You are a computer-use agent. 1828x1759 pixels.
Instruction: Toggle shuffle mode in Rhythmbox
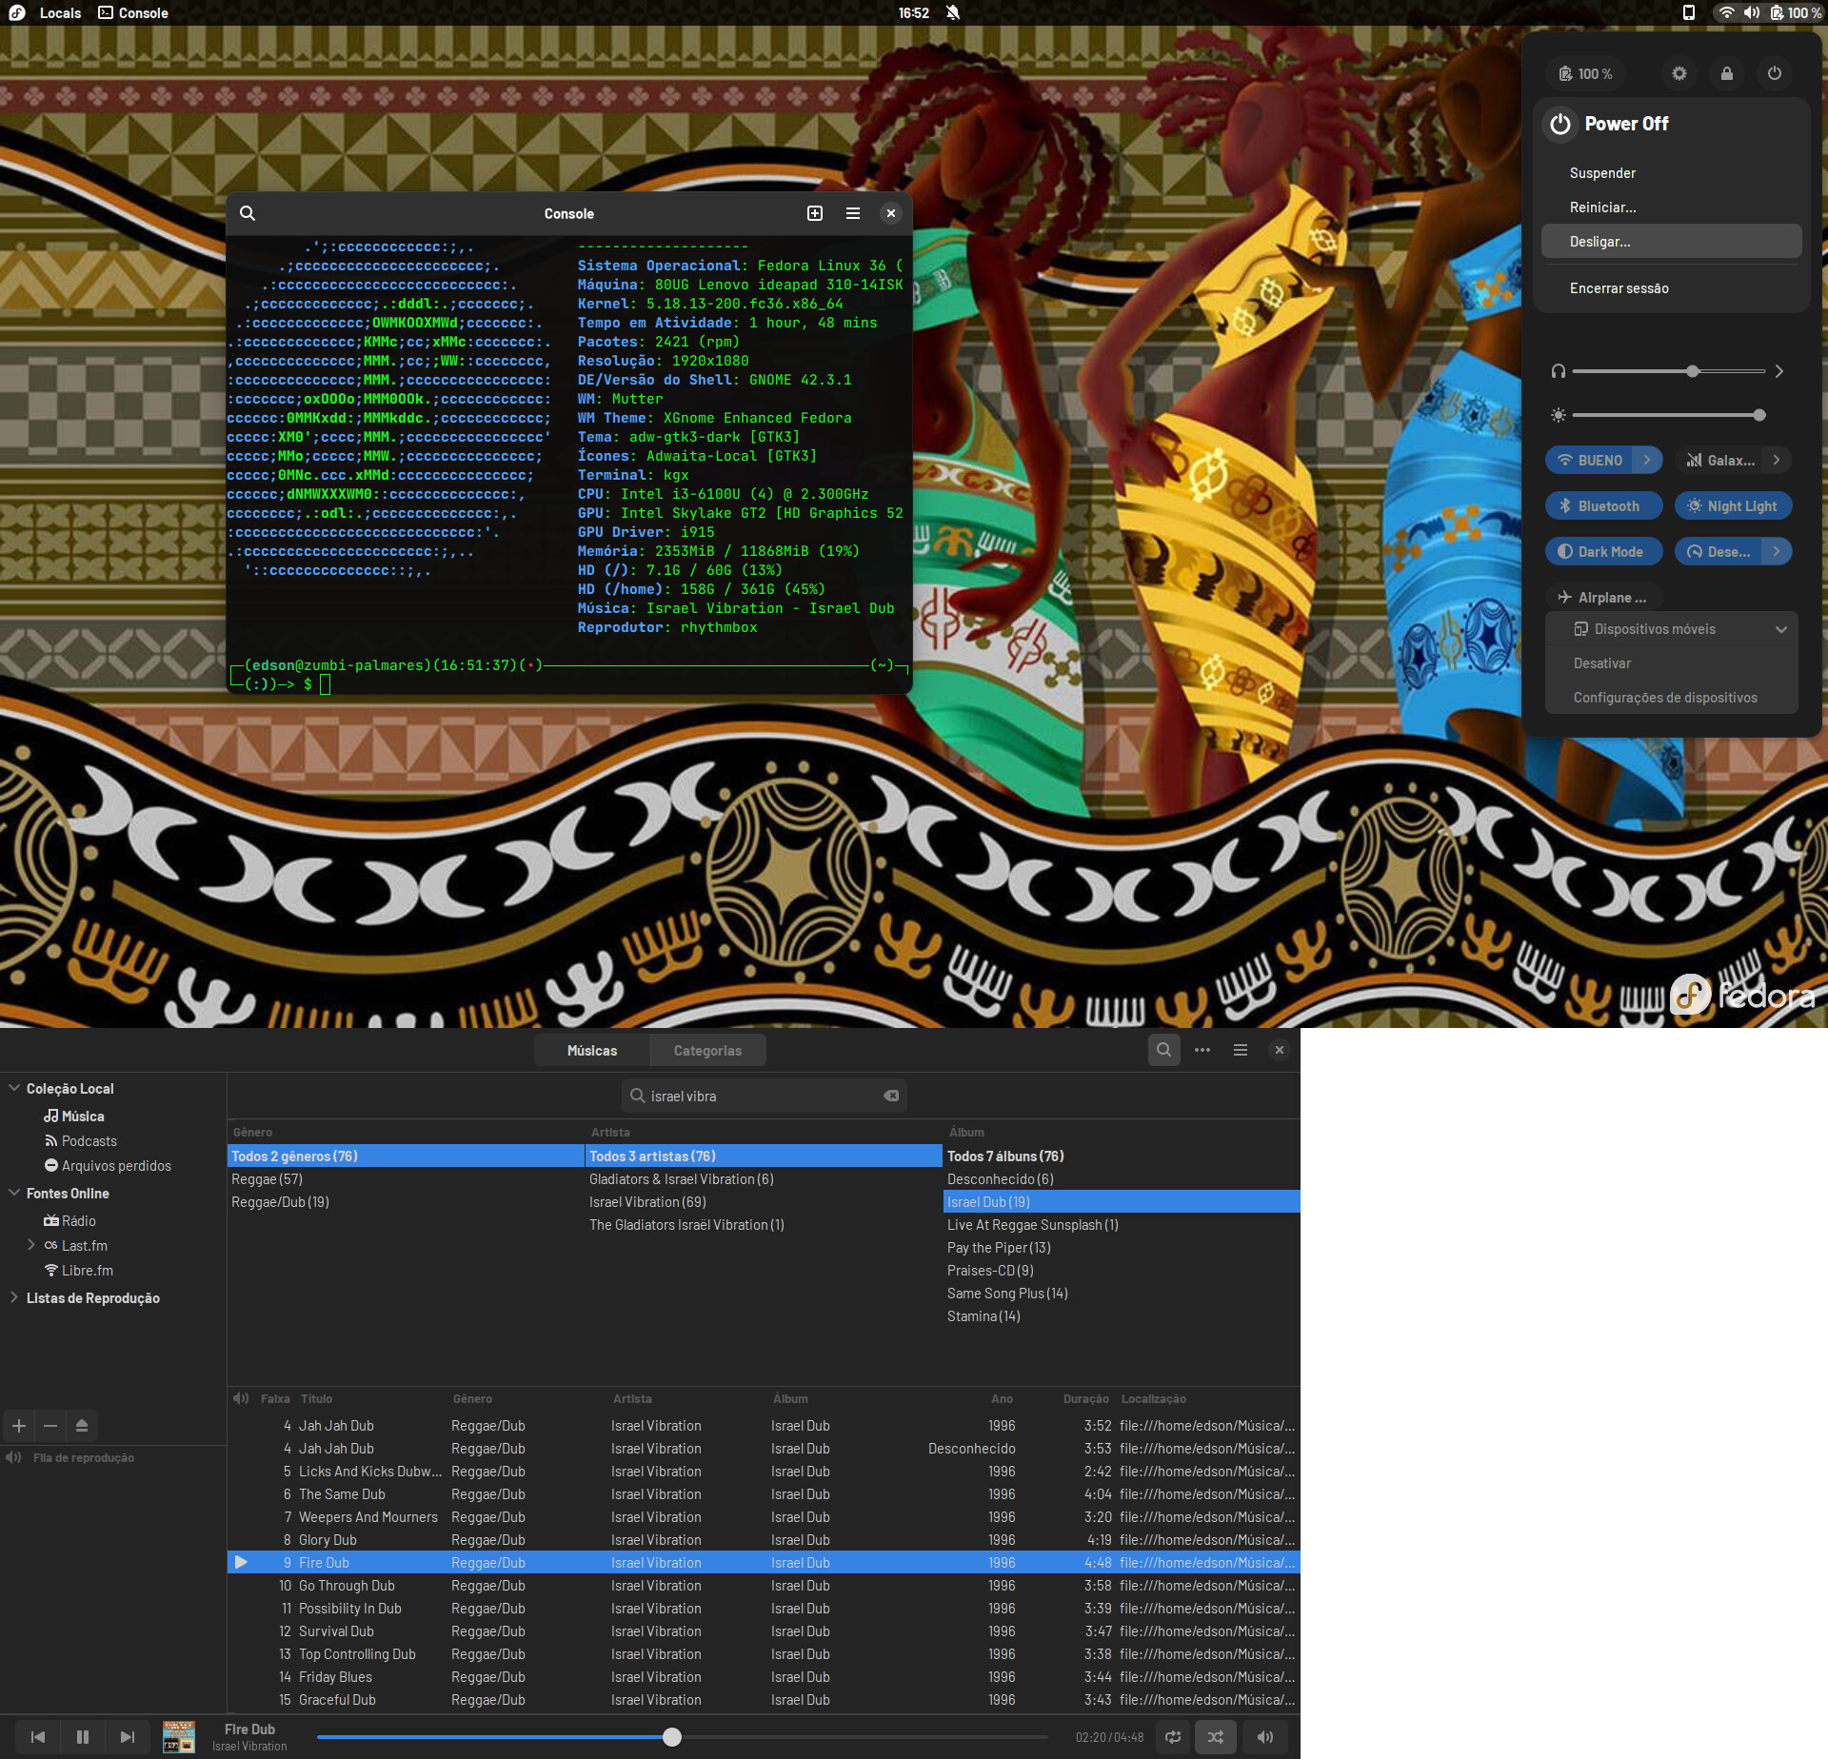(x=1216, y=1737)
